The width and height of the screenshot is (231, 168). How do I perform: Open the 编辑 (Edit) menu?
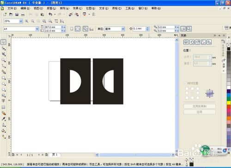(x=25, y=8)
